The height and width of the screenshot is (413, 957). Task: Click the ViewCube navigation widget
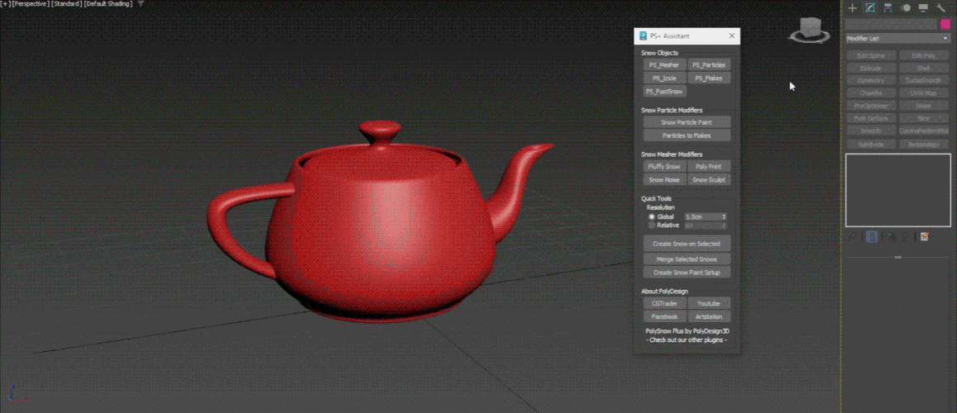[809, 31]
